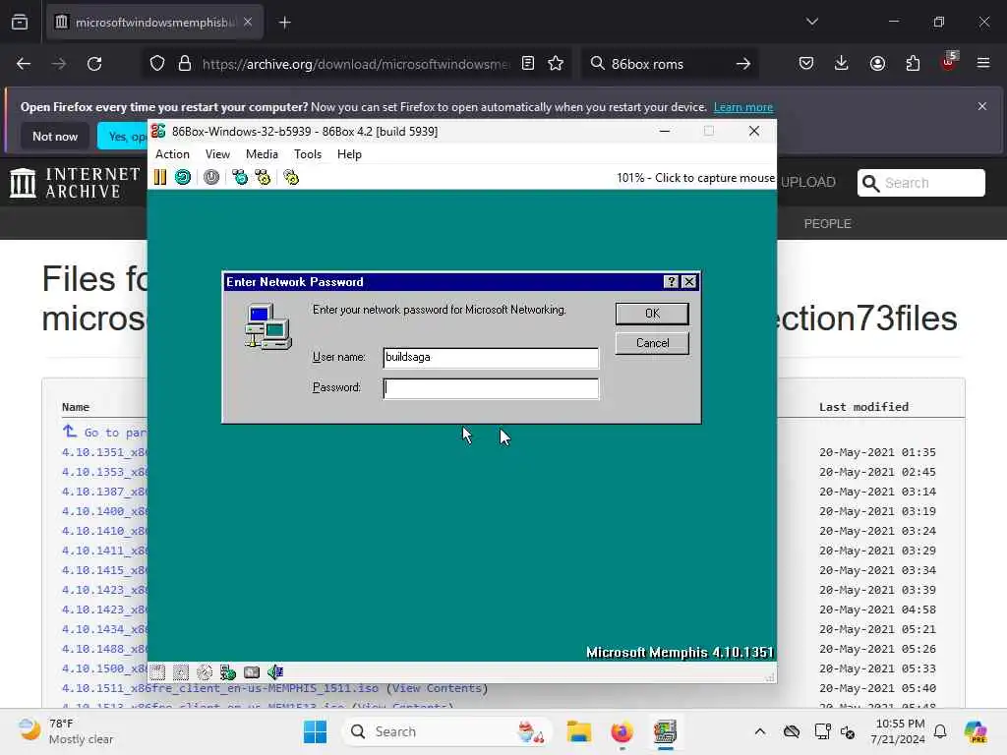This screenshot has height=755, width=1007.
Task: Click Firefox URL address bar
Action: (x=354, y=64)
